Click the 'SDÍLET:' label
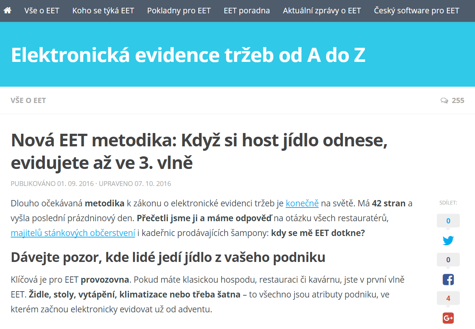This screenshot has height=329, width=475. [x=448, y=203]
